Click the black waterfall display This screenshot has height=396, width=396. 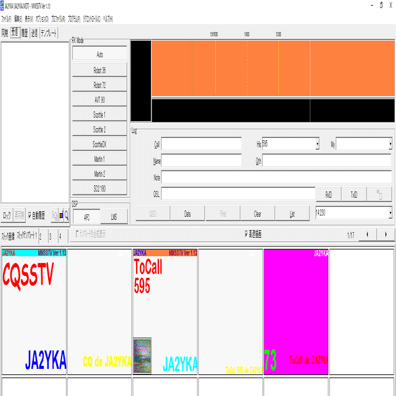[273, 111]
